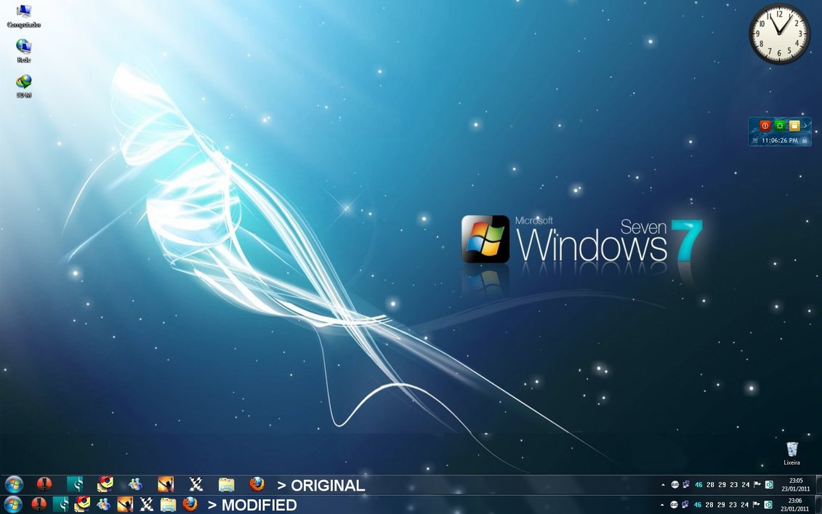Toggle the network tray icon
Viewport: 822px width, 514px height.
(x=686, y=483)
